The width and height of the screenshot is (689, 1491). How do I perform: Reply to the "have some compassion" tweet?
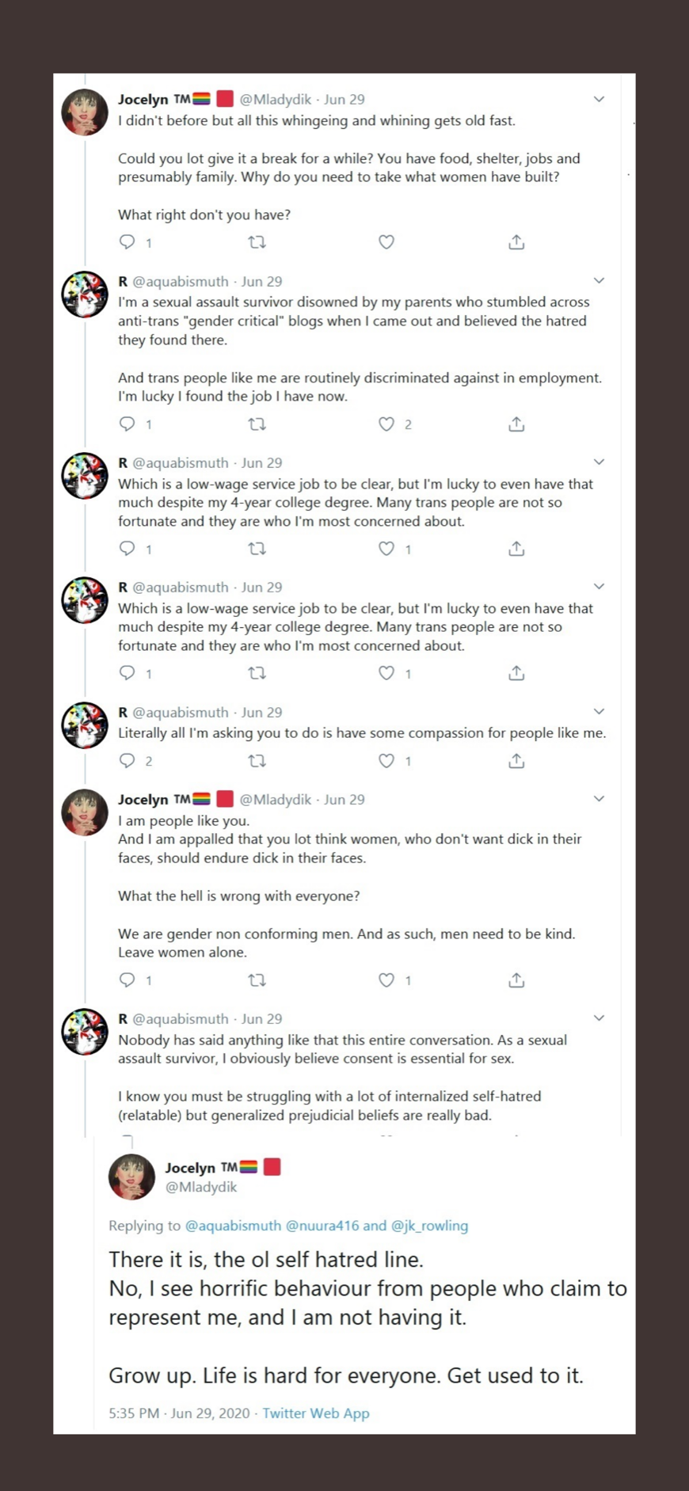coord(127,761)
